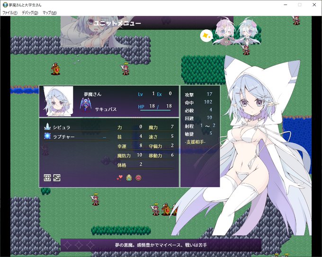Screen dimensions: 322x257
Task: Click the red-haired unit at top-right corner
Action: pyautogui.click(x=295, y=20)
